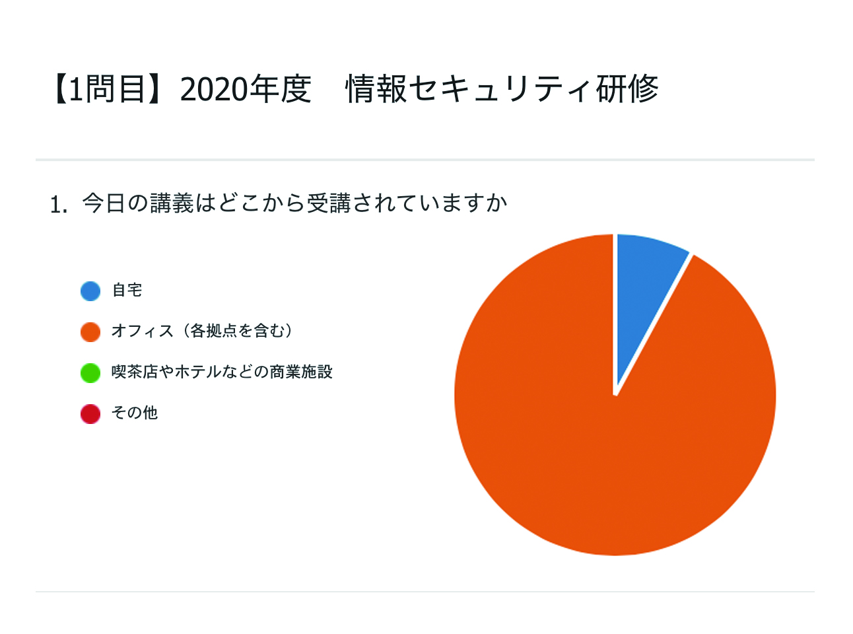The width and height of the screenshot is (853, 634).
Task: Select the その他 legend label
Action: coord(135,413)
